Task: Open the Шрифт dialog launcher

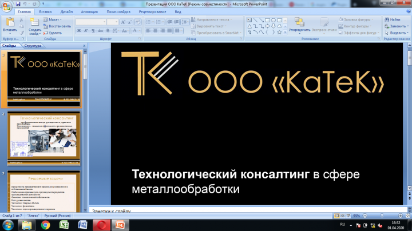Action: pos(140,38)
